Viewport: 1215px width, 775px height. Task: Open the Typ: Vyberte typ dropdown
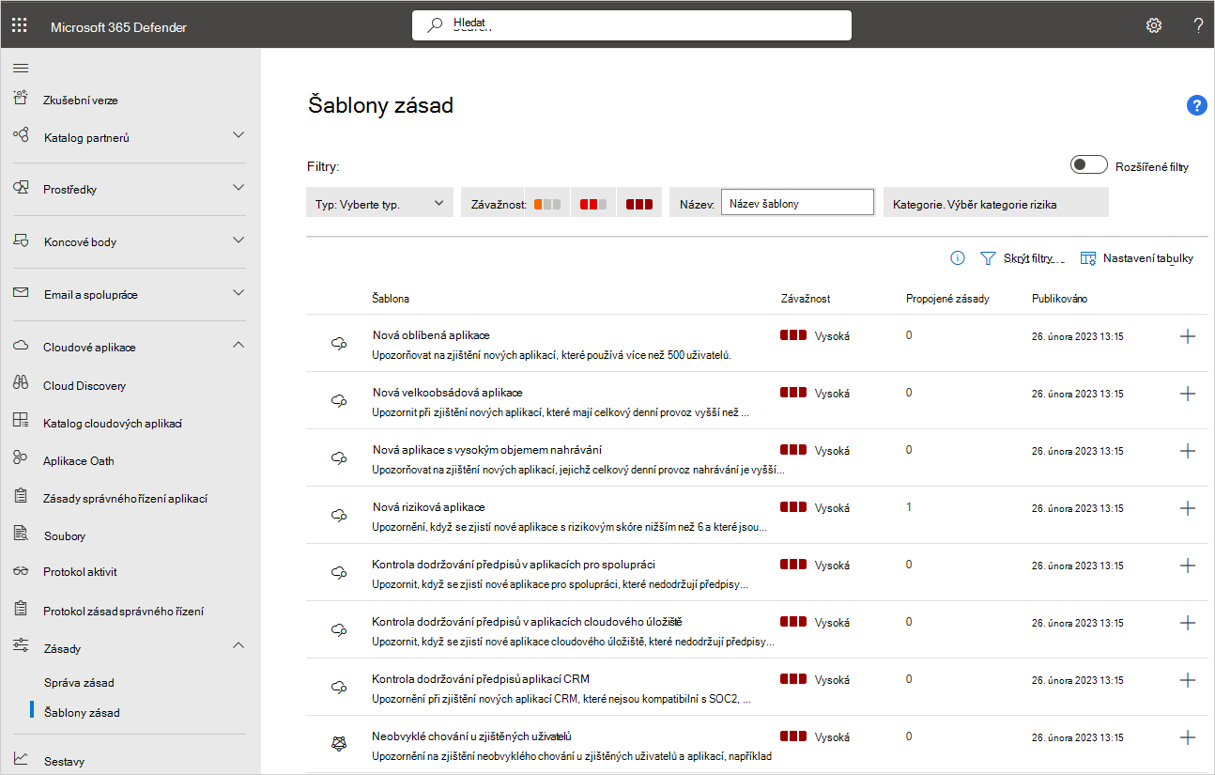(380, 203)
